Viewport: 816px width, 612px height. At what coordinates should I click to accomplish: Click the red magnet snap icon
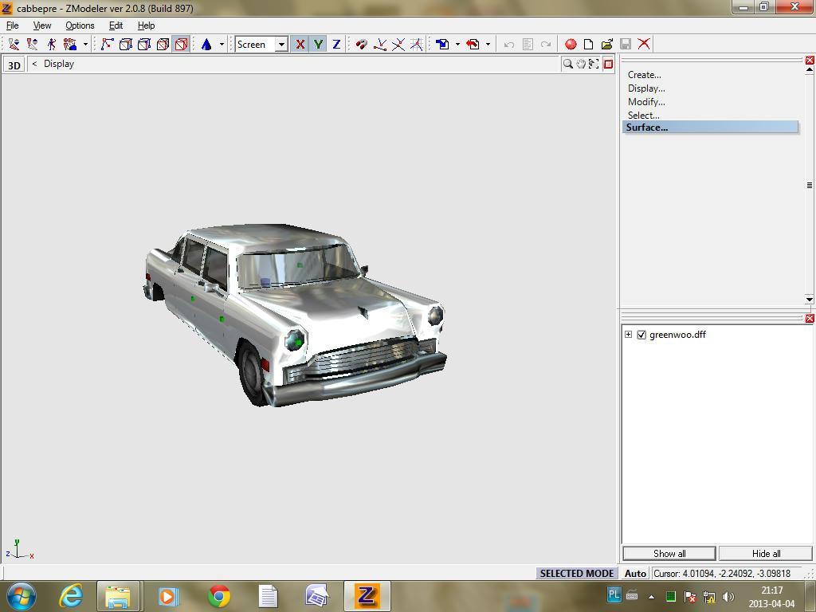tap(361, 45)
